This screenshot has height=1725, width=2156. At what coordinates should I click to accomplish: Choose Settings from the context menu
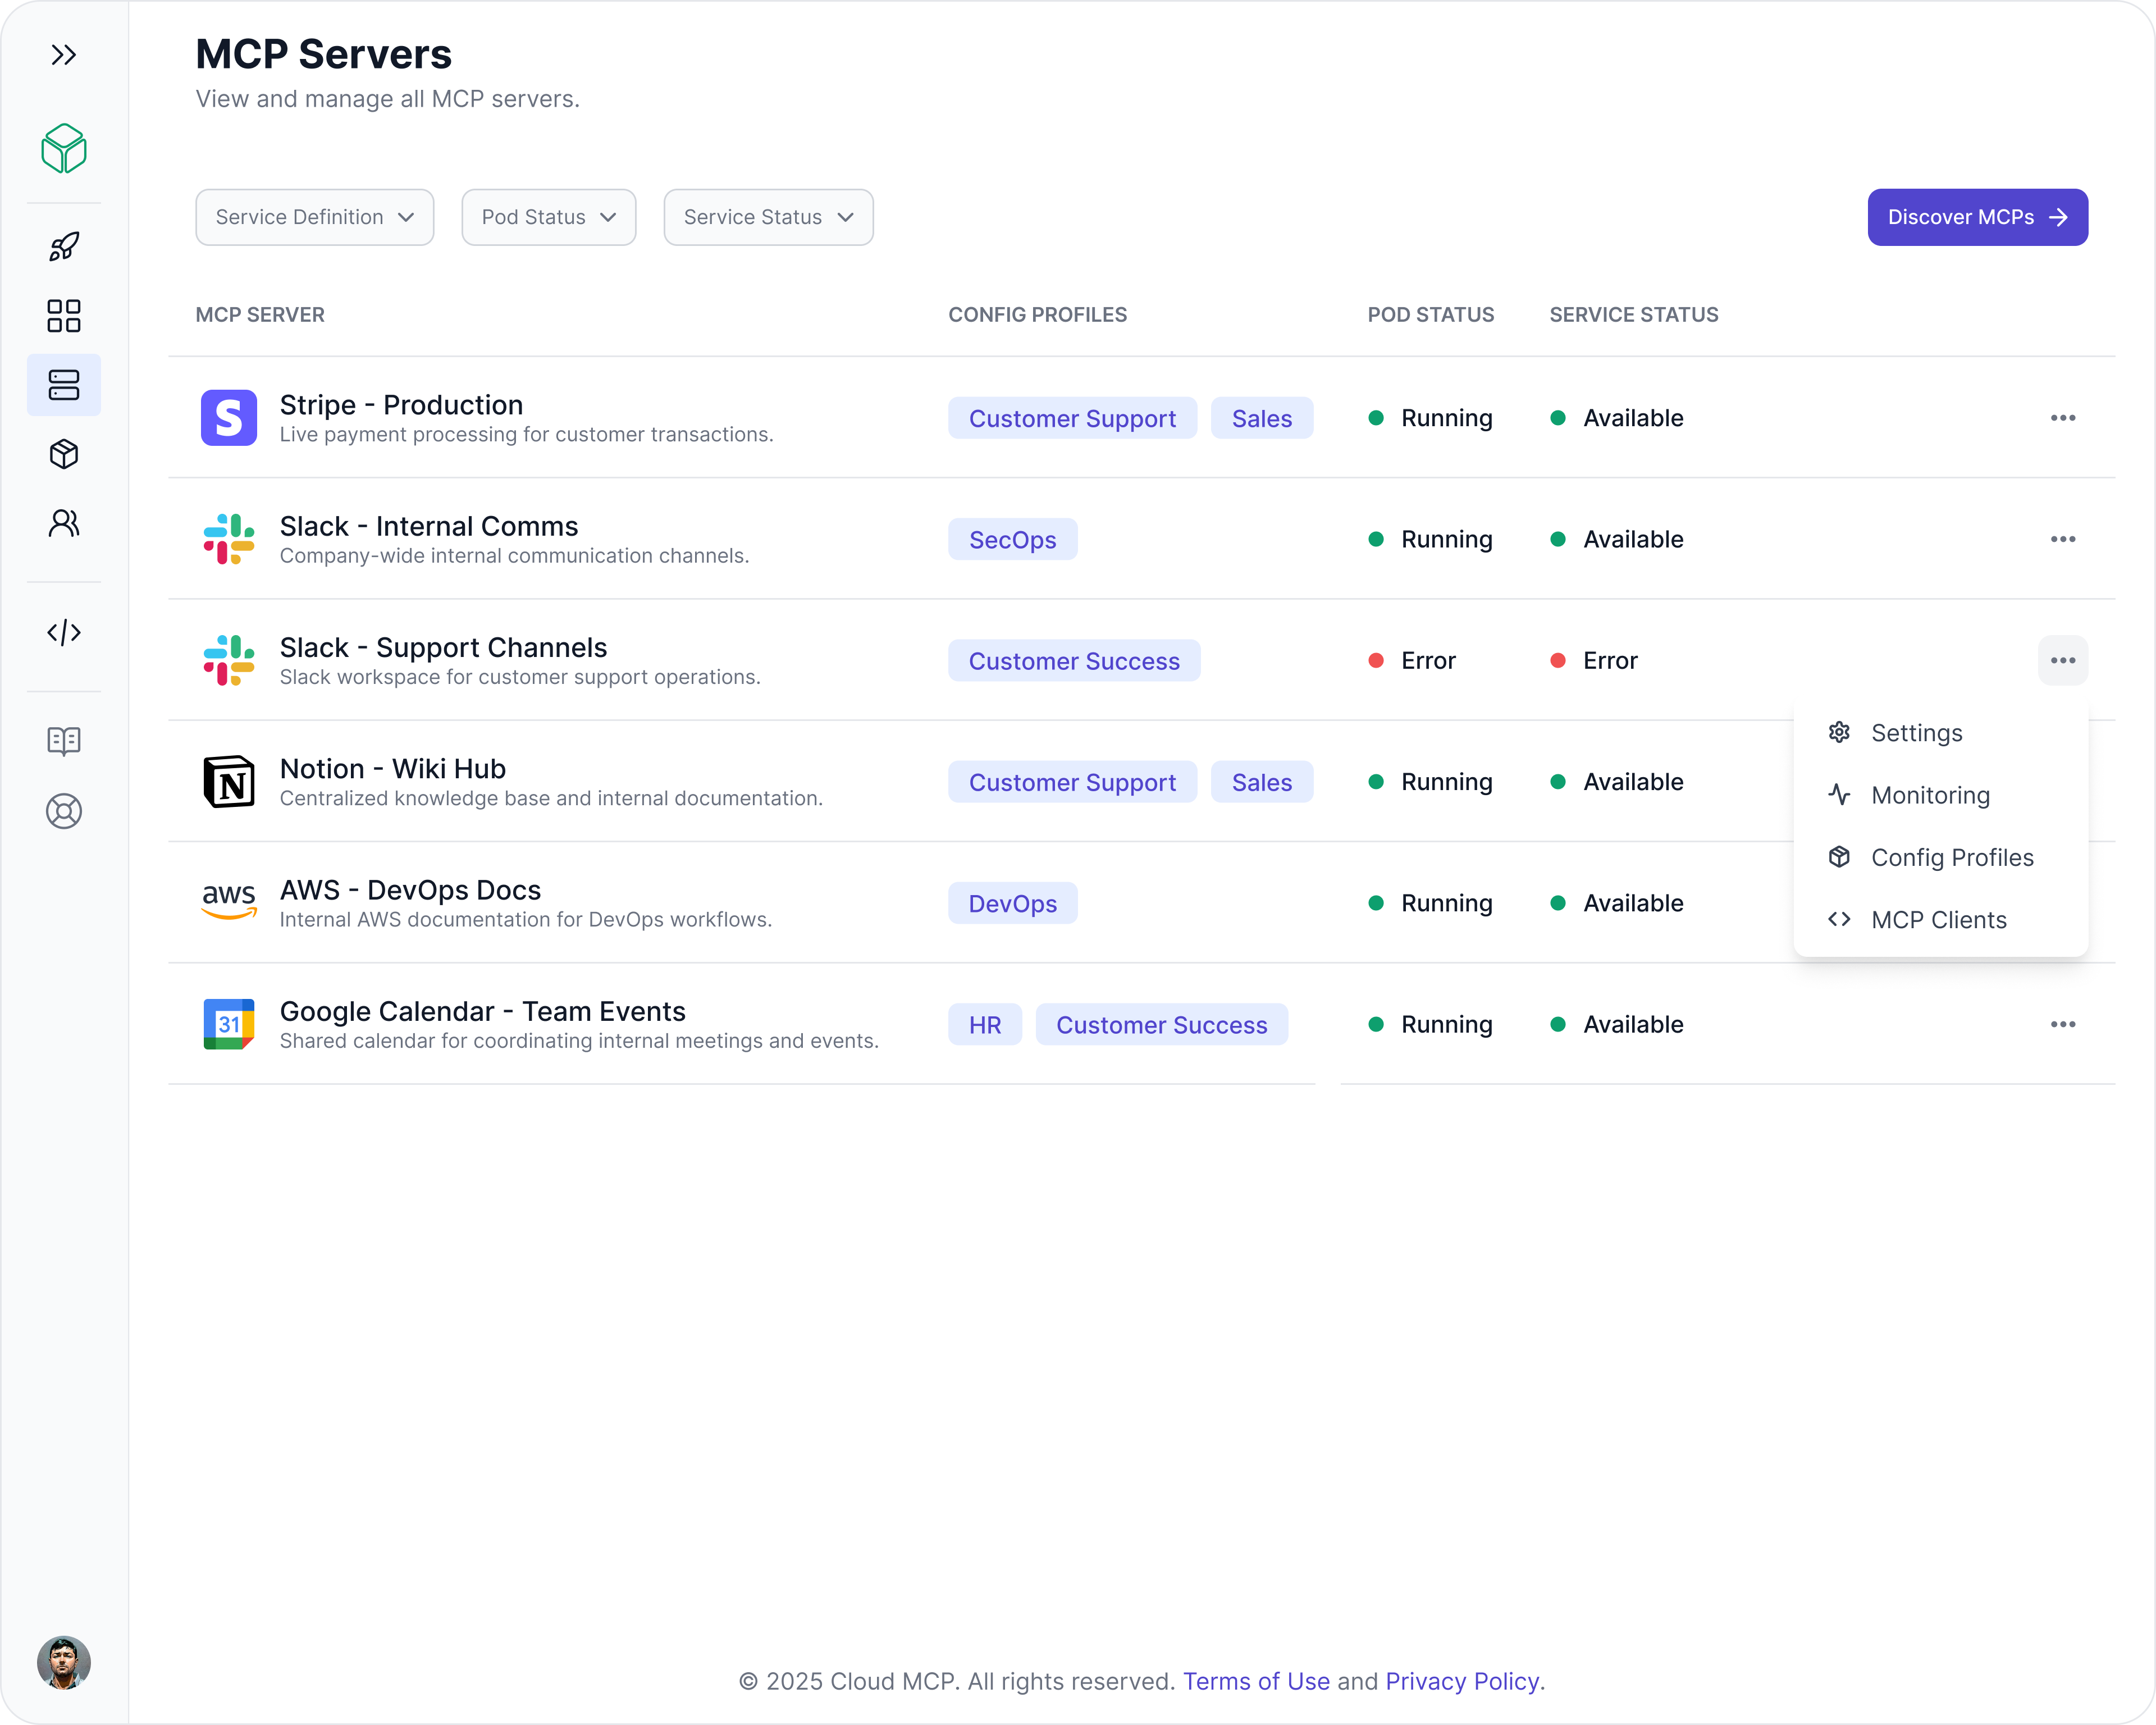click(1941, 733)
